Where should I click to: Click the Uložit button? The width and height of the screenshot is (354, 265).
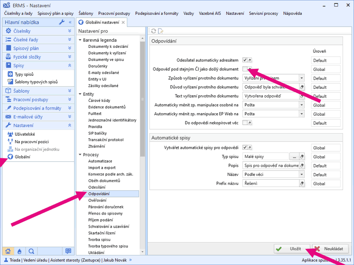(292, 249)
